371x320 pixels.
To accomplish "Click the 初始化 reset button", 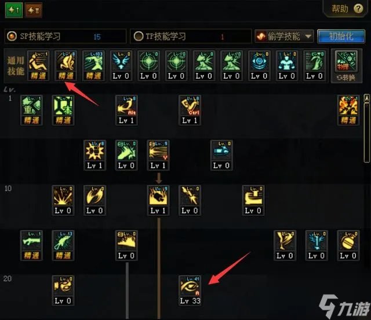I will point(341,36).
